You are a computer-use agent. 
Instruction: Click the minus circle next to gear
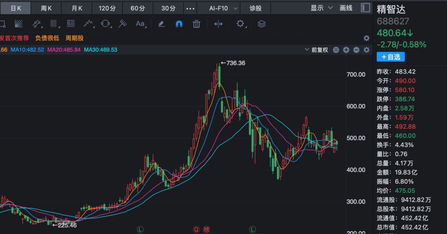tap(356, 50)
